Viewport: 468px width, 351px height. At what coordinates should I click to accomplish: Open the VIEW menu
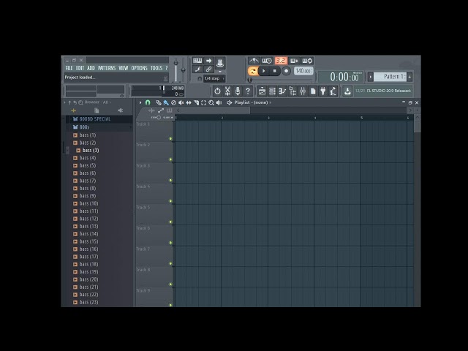point(124,68)
